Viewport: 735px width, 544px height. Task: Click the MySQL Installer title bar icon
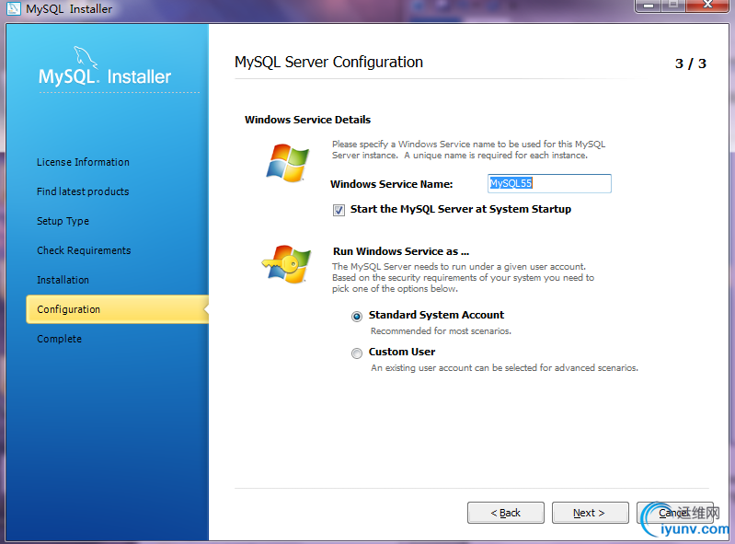(13, 8)
